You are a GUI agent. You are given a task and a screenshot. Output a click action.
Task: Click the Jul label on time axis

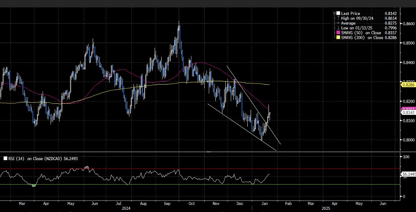pos(119,204)
